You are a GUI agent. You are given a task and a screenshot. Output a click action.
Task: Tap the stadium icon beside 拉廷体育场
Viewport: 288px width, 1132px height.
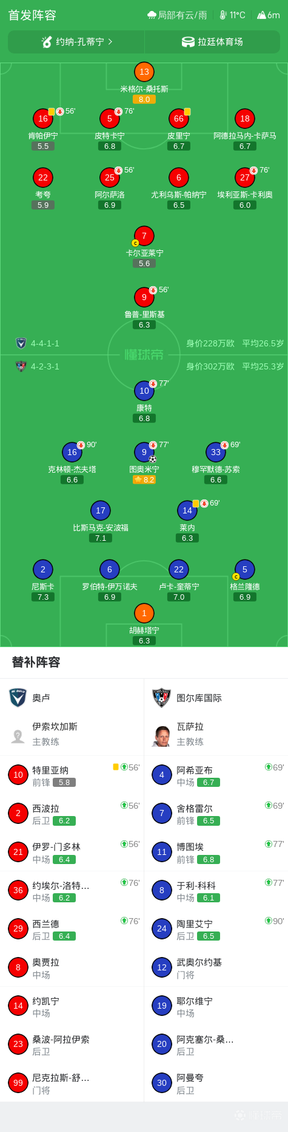(x=188, y=42)
